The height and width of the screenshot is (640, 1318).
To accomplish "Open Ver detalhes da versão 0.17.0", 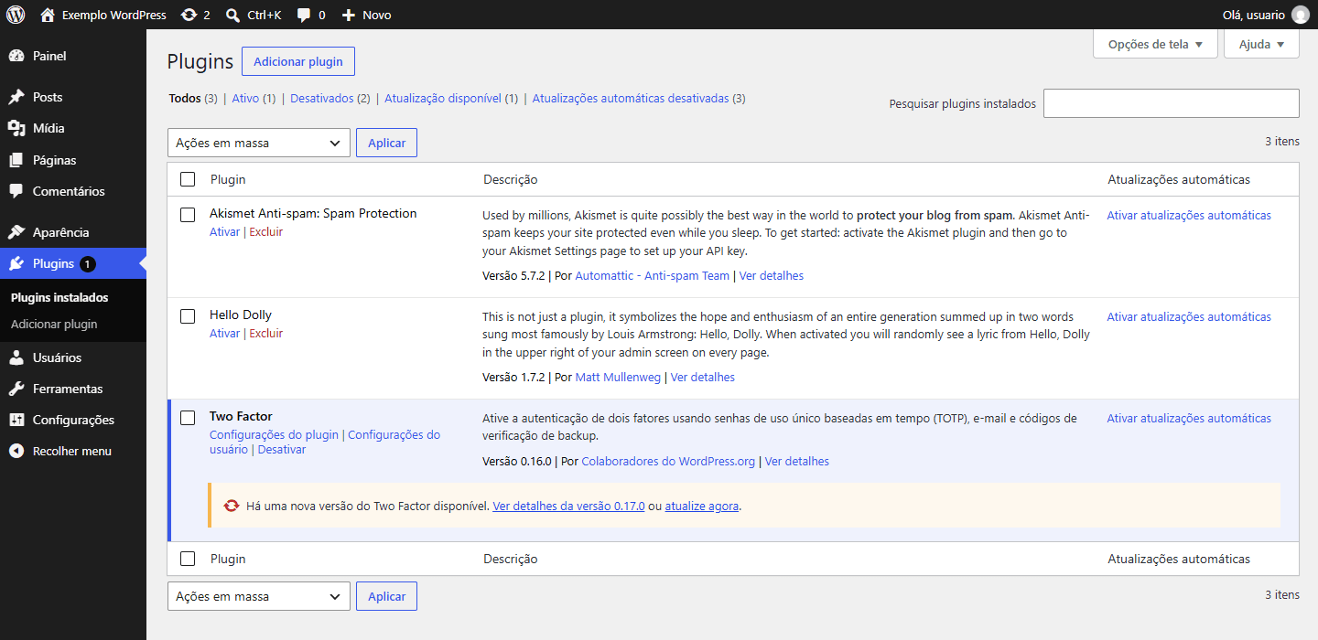I will (x=568, y=506).
